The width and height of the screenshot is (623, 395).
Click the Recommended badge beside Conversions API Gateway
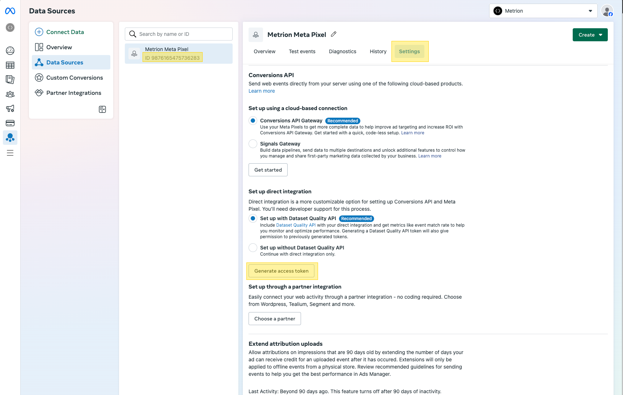343,121
